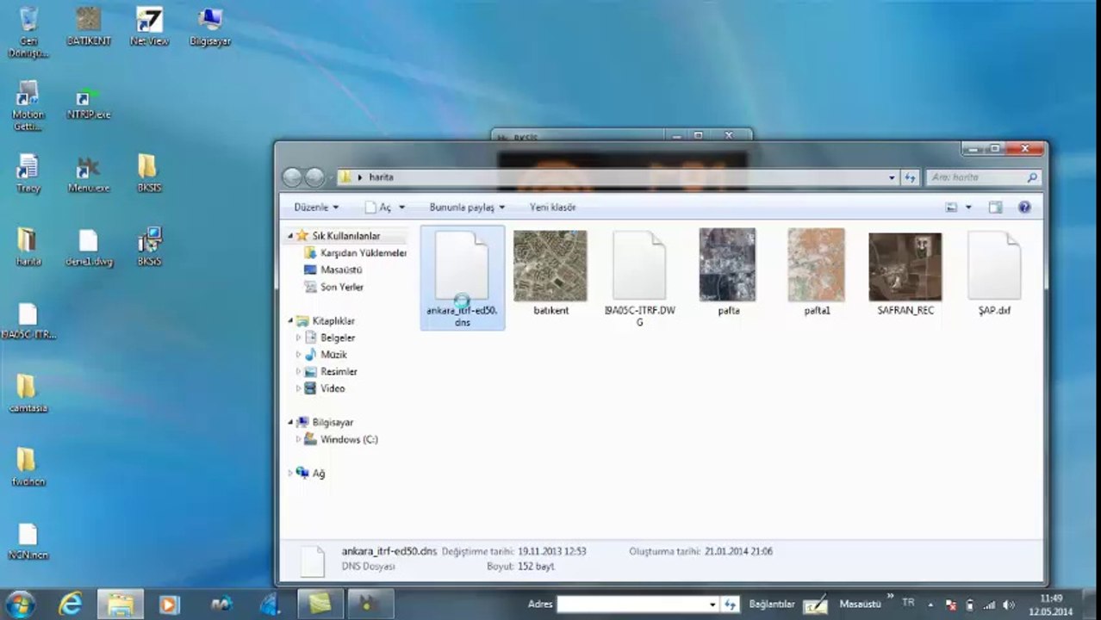This screenshot has width=1101, height=620.
Task: Open the File Explorer taskbar button
Action: (120, 604)
